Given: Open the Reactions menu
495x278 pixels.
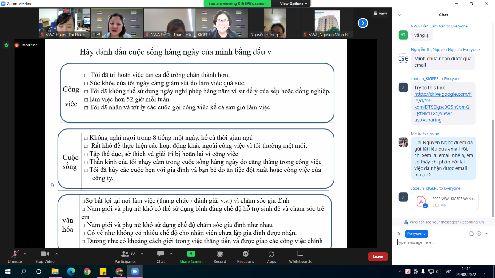Looking at the screenshot, I should (x=245, y=257).
